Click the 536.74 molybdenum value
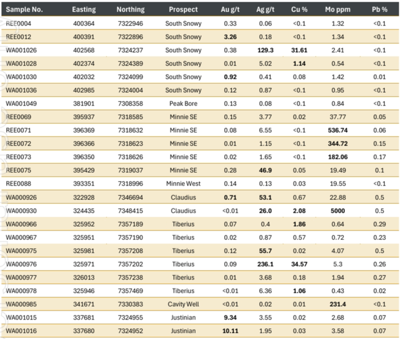 [x=338, y=131]
